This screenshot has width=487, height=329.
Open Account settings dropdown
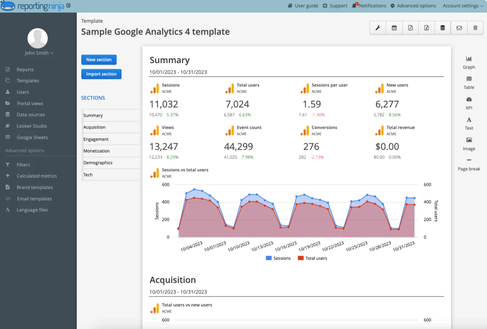tap(463, 6)
